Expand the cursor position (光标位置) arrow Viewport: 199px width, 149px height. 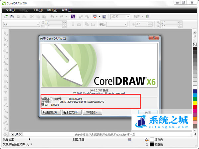point(30,139)
